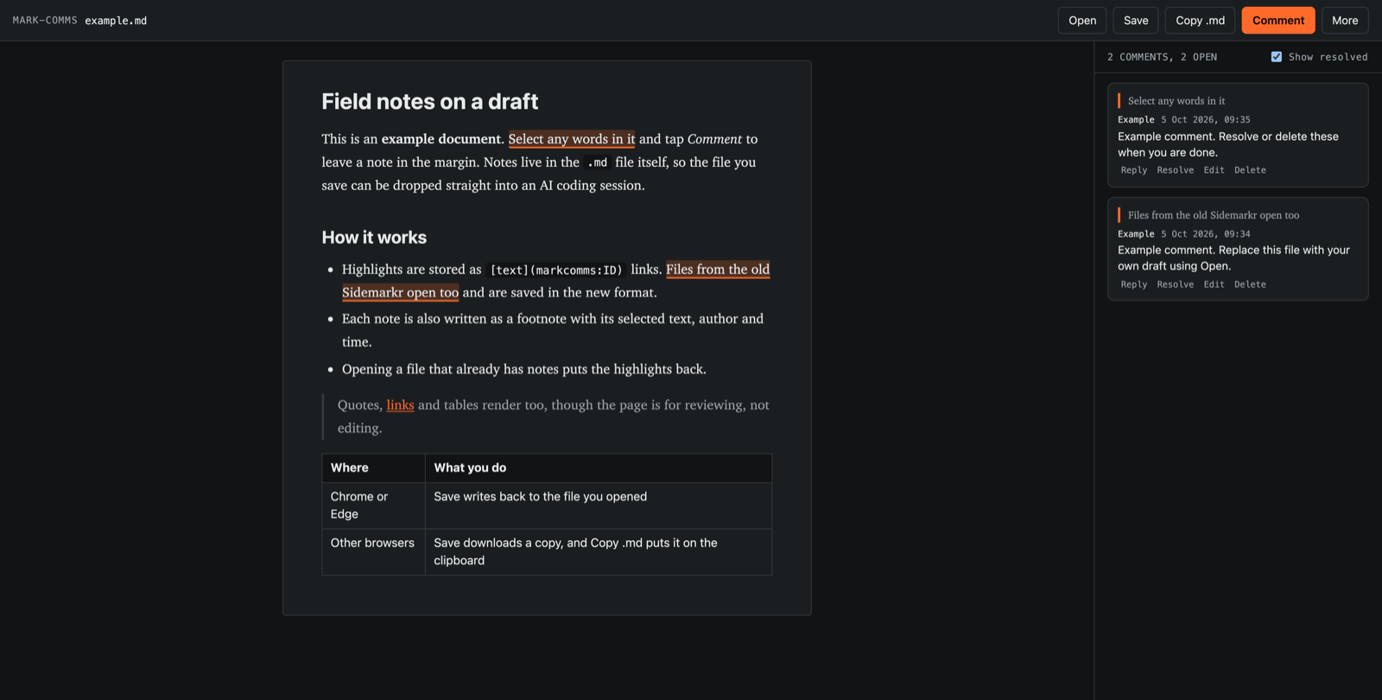The width and height of the screenshot is (1382, 700).
Task: Click the 'Other browsers' table cell
Action: tap(373, 552)
